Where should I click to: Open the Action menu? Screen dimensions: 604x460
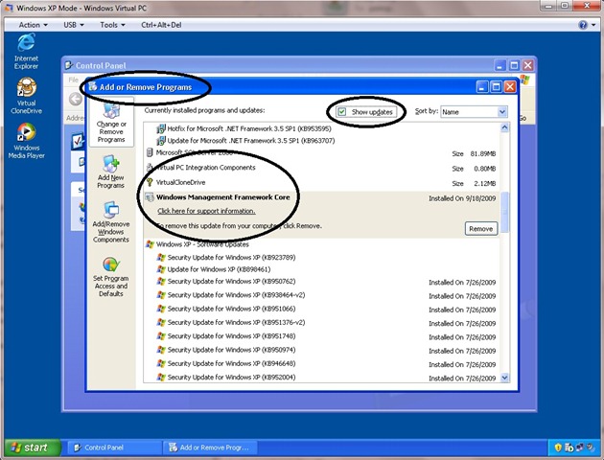tap(34, 25)
